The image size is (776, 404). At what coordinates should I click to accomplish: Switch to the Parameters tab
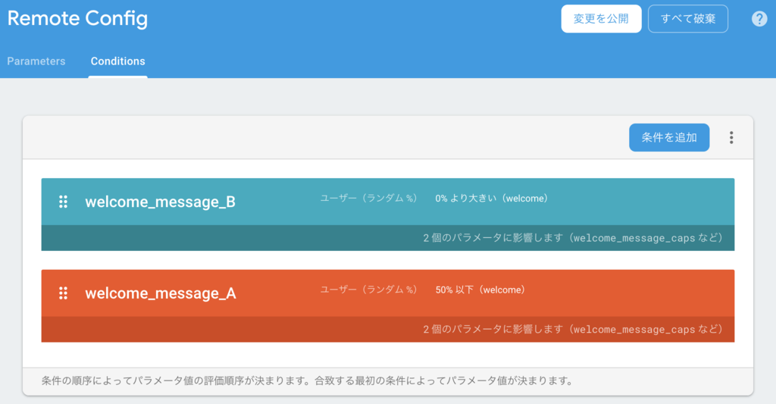coord(36,61)
